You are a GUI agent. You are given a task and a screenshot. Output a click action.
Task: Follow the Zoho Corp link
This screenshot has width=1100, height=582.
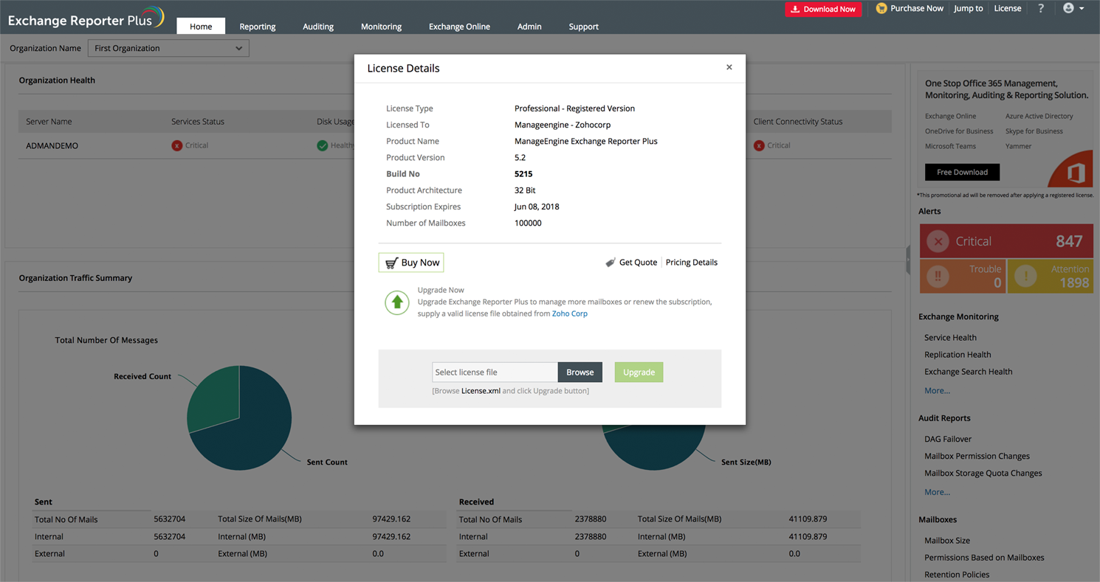point(570,313)
